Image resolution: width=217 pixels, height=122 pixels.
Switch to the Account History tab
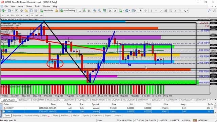(32, 116)
